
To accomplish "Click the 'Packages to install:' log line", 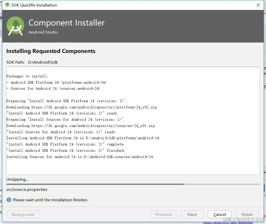I will [27, 76].
